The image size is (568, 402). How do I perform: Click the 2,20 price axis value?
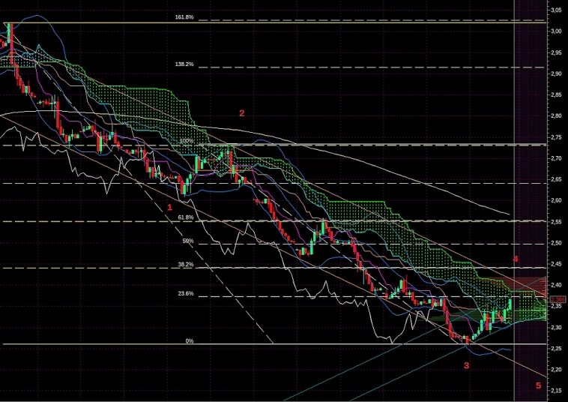pos(556,370)
